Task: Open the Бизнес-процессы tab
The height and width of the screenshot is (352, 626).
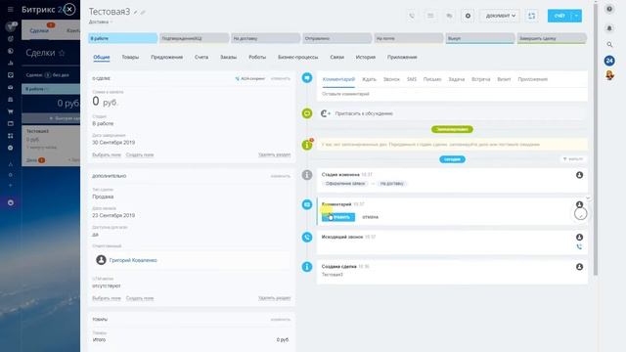Action: pyautogui.click(x=297, y=57)
